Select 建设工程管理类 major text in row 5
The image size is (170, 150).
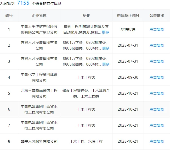tap(75, 90)
